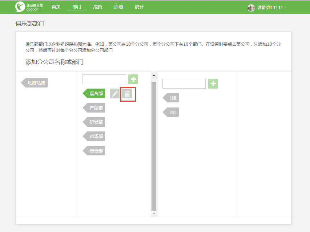Select the 市场部 department tag

(94, 137)
